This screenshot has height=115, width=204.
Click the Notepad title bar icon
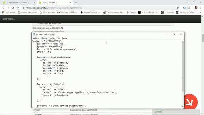(34, 34)
